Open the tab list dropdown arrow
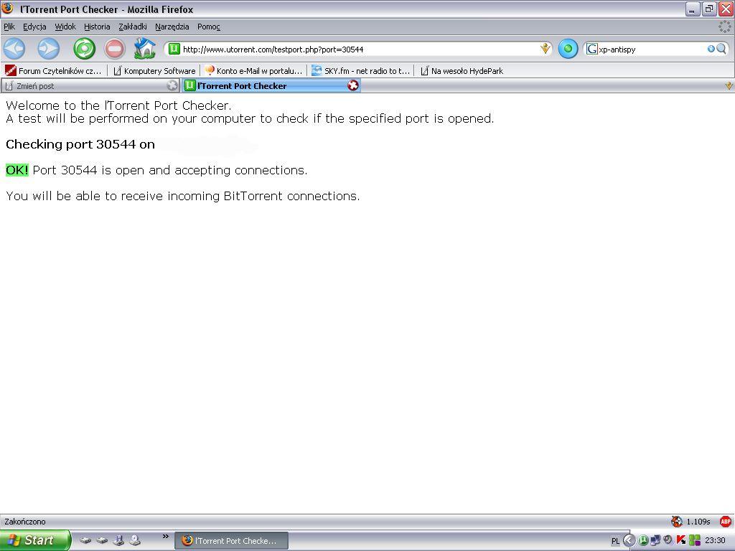The width and height of the screenshot is (735, 551). (x=729, y=86)
